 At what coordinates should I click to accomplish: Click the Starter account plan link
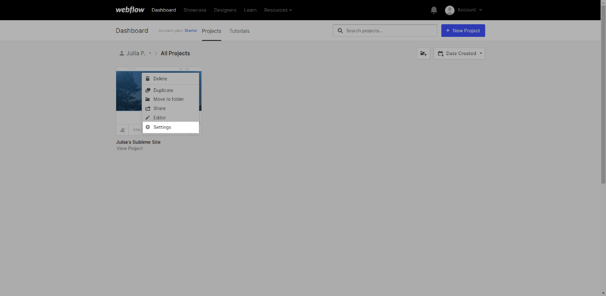(190, 31)
